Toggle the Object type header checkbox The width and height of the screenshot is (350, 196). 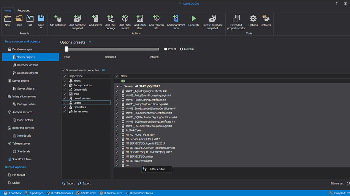coord(65,76)
